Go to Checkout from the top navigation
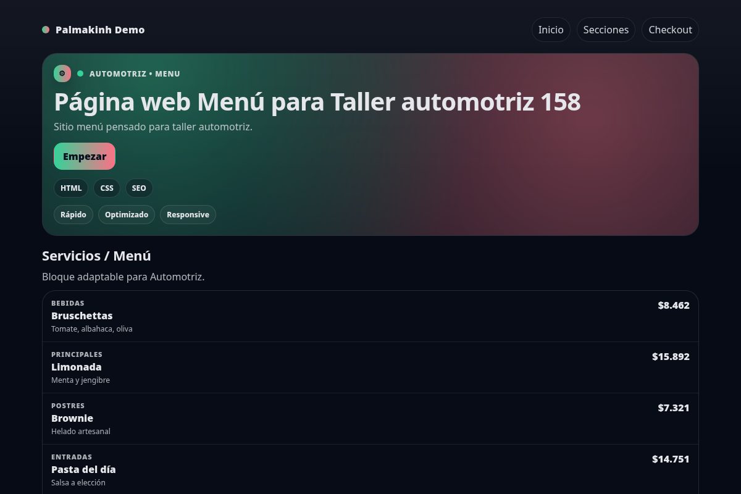 tap(670, 30)
